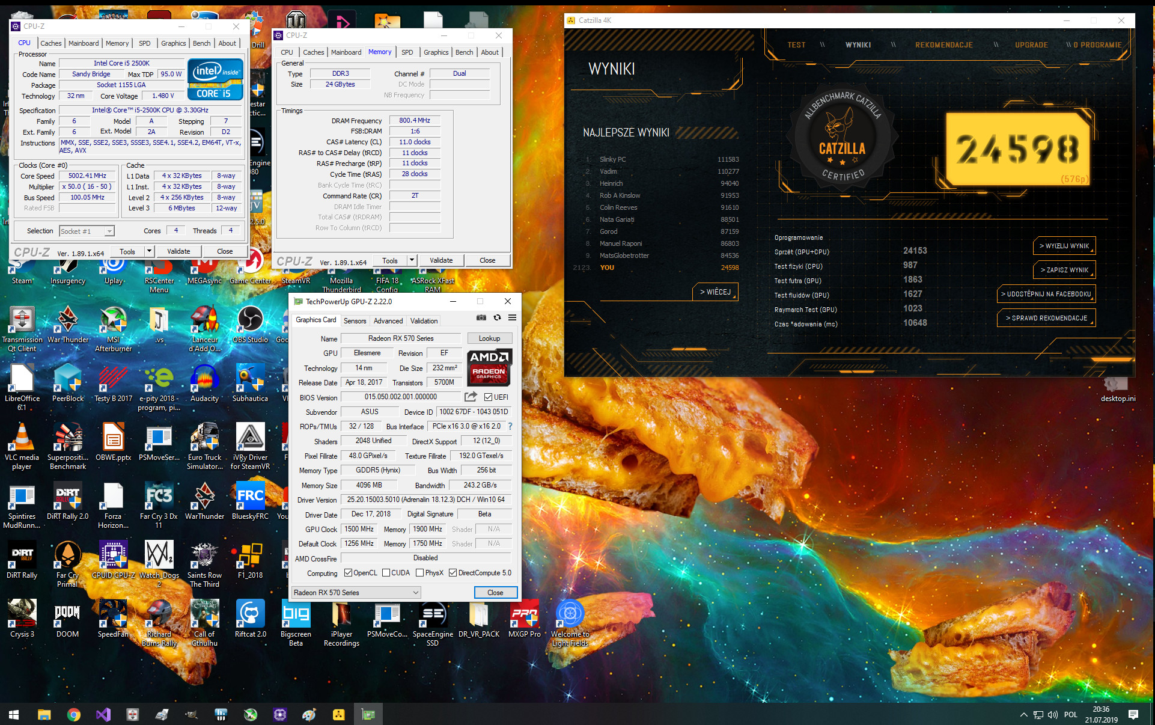Open Euro Truck Simulator desktop icon
This screenshot has width=1155, height=725.
coord(204,446)
